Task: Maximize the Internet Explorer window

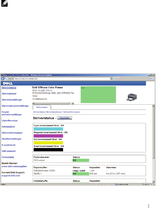Action: click(x=151, y=75)
